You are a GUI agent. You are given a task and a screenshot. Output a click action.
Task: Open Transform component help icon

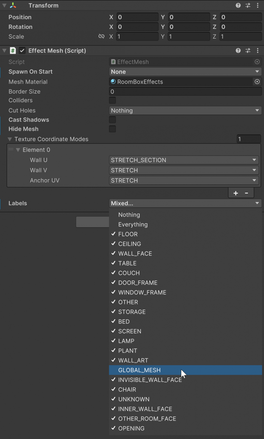pos(238,5)
